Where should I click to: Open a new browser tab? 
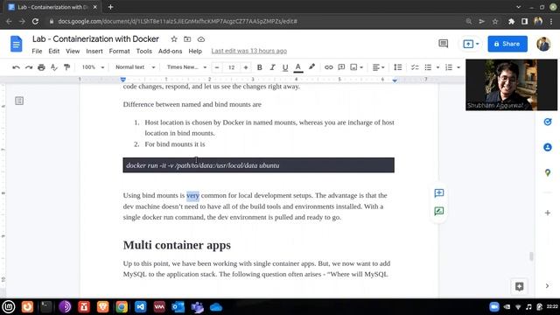[x=110, y=7]
